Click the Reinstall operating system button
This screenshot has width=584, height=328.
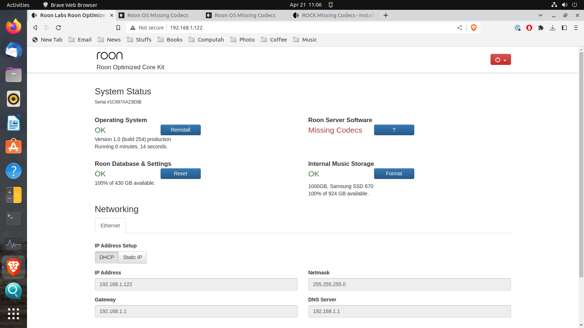[x=180, y=130]
